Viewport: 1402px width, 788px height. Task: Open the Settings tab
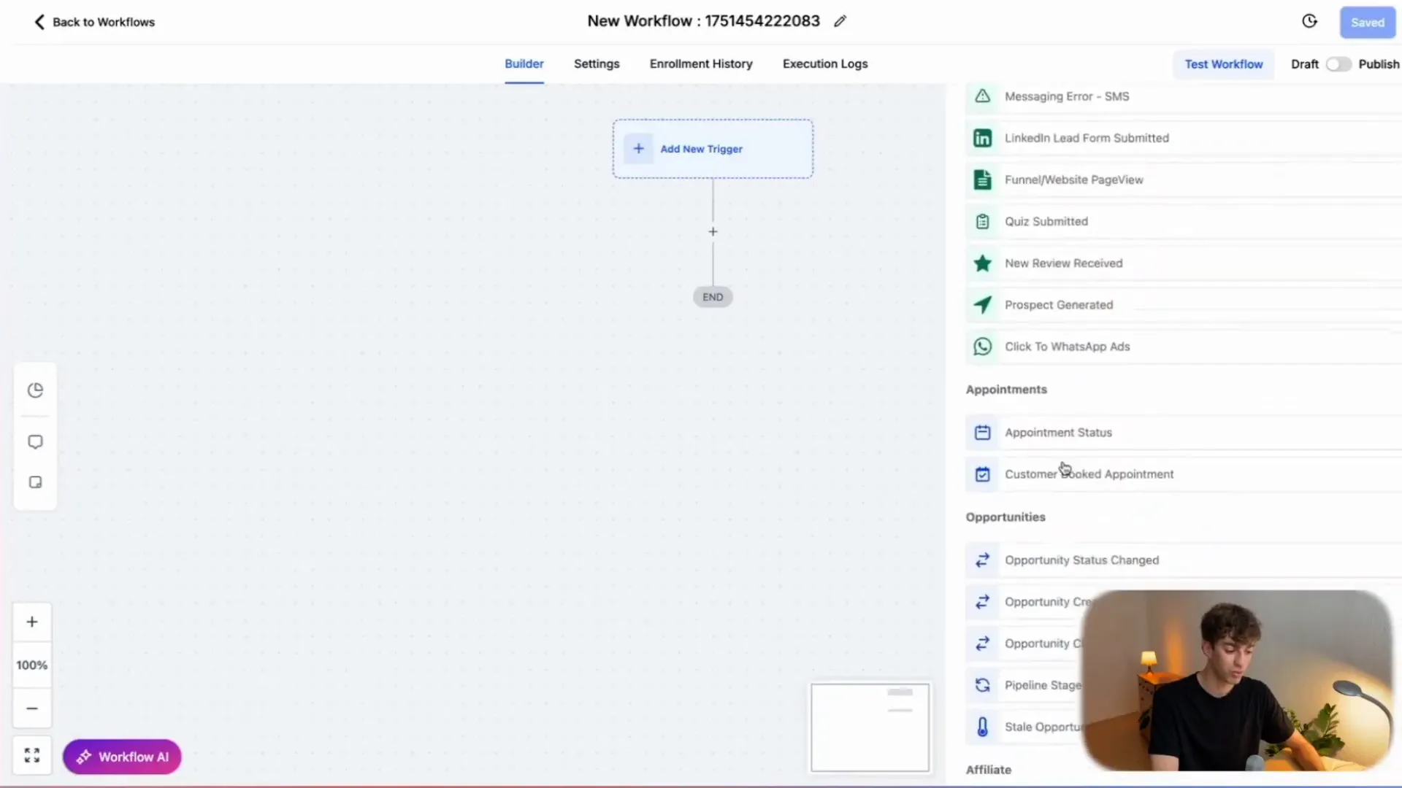(x=597, y=64)
